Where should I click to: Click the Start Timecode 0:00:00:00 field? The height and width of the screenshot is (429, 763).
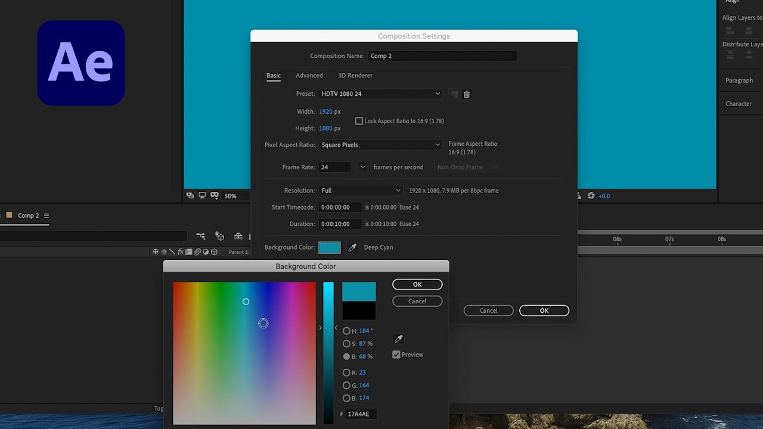340,207
